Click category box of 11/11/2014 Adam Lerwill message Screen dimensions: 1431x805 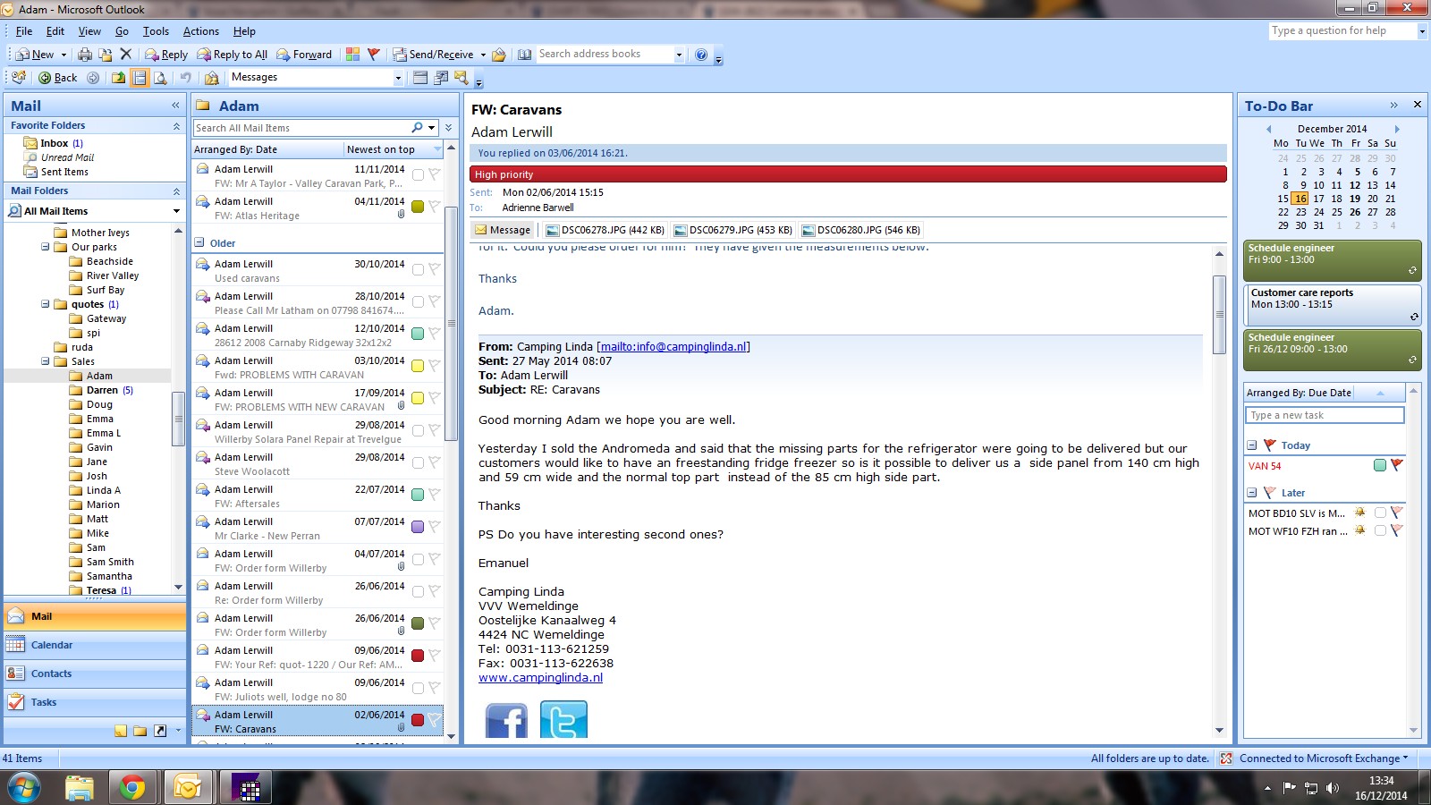pos(418,174)
